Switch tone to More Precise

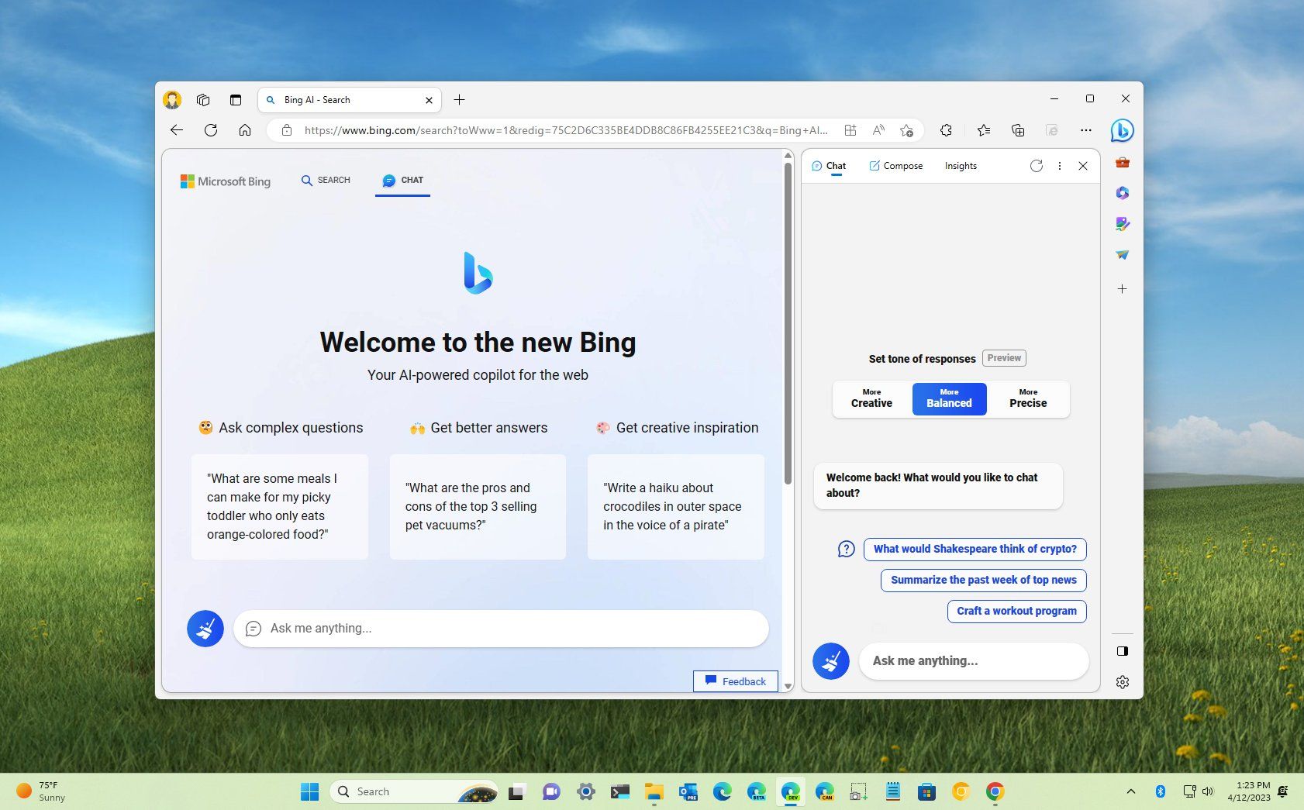coord(1027,398)
